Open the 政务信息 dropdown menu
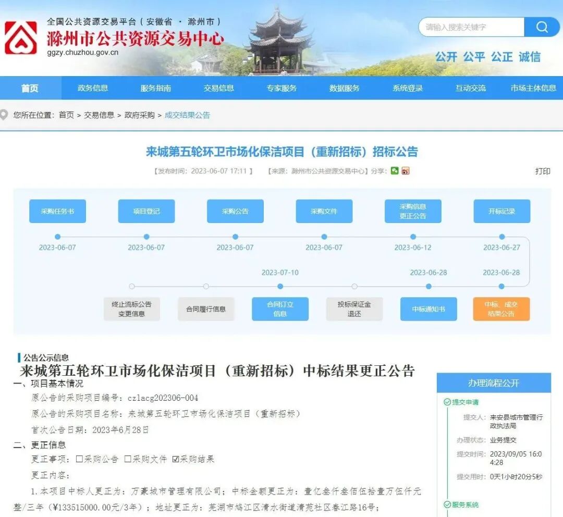This screenshot has height=517, width=563. [x=92, y=88]
